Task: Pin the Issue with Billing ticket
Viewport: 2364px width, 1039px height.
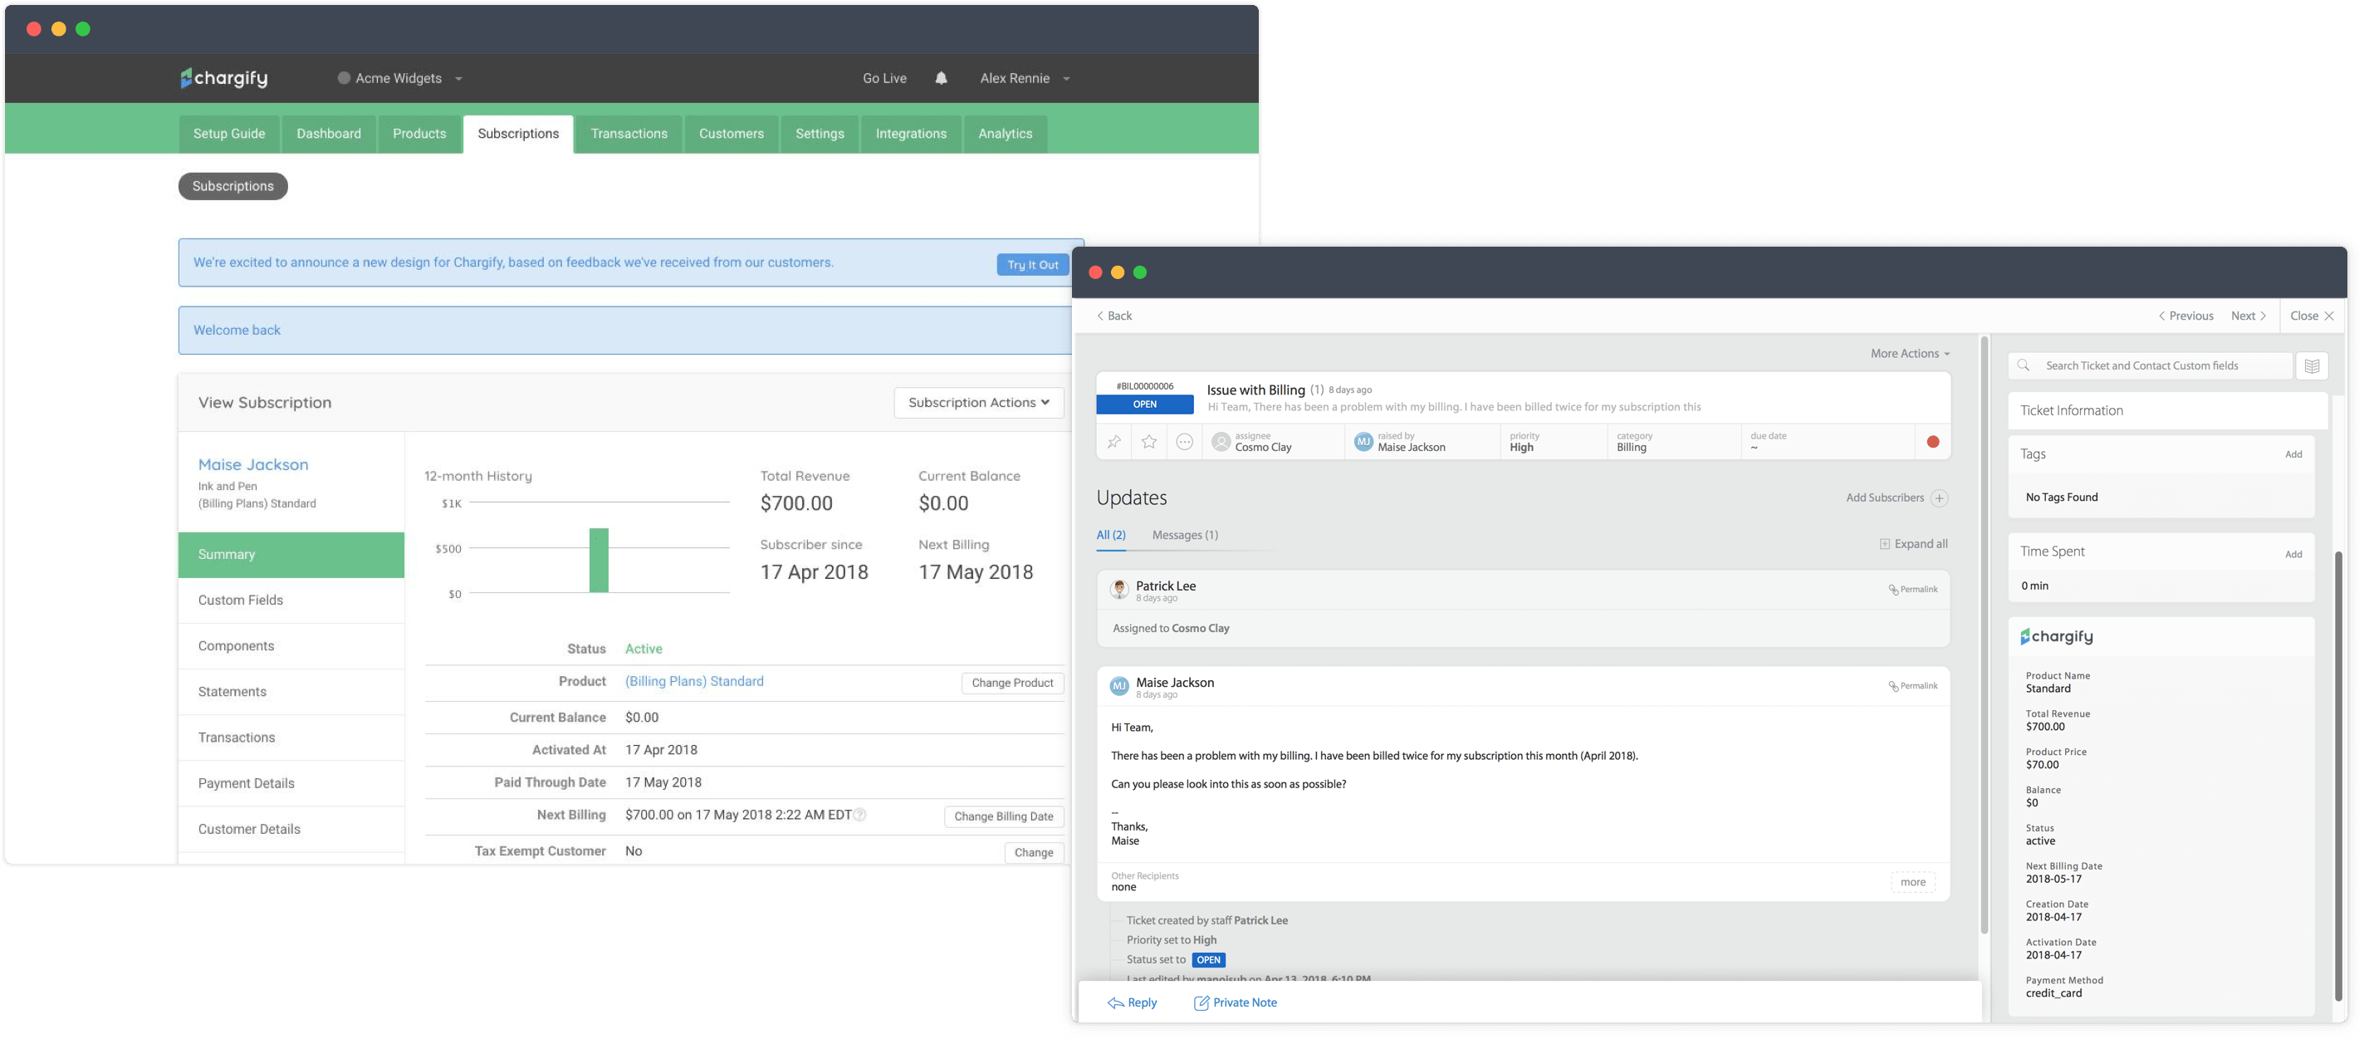Action: point(1113,442)
